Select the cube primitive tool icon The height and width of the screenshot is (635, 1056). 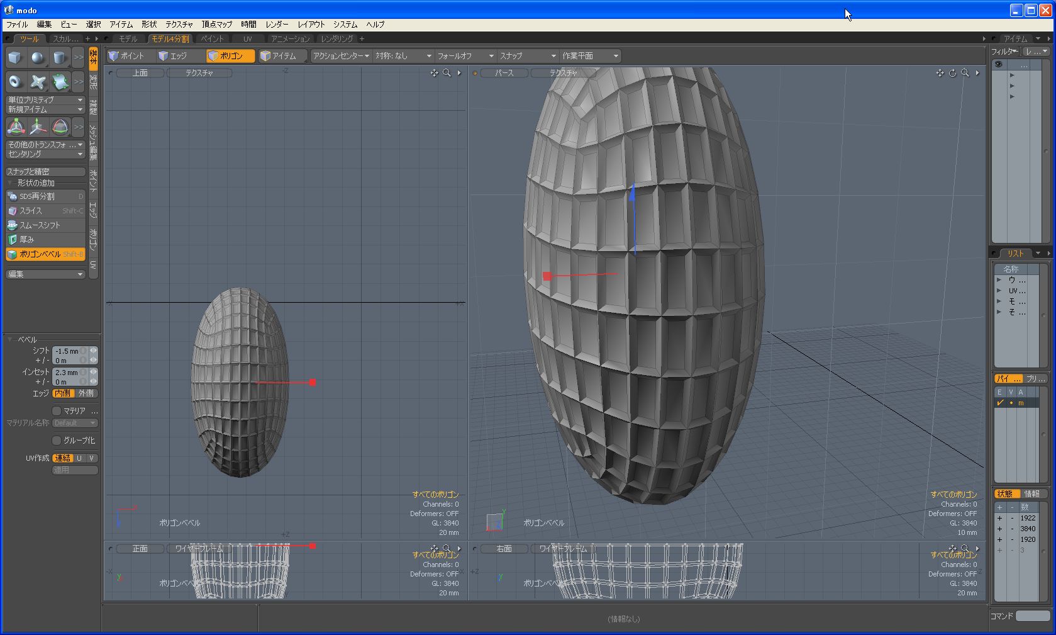pos(15,58)
